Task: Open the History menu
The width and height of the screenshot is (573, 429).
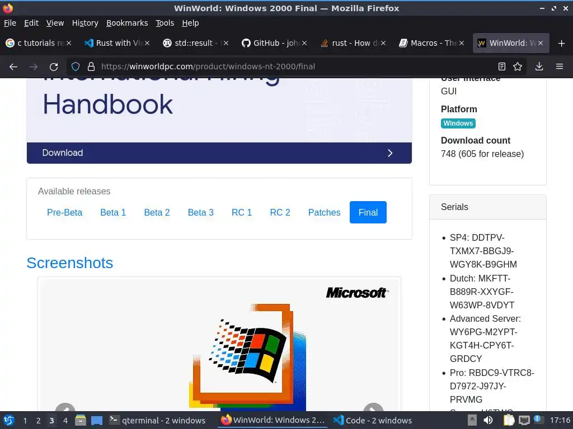Action: tap(85, 23)
